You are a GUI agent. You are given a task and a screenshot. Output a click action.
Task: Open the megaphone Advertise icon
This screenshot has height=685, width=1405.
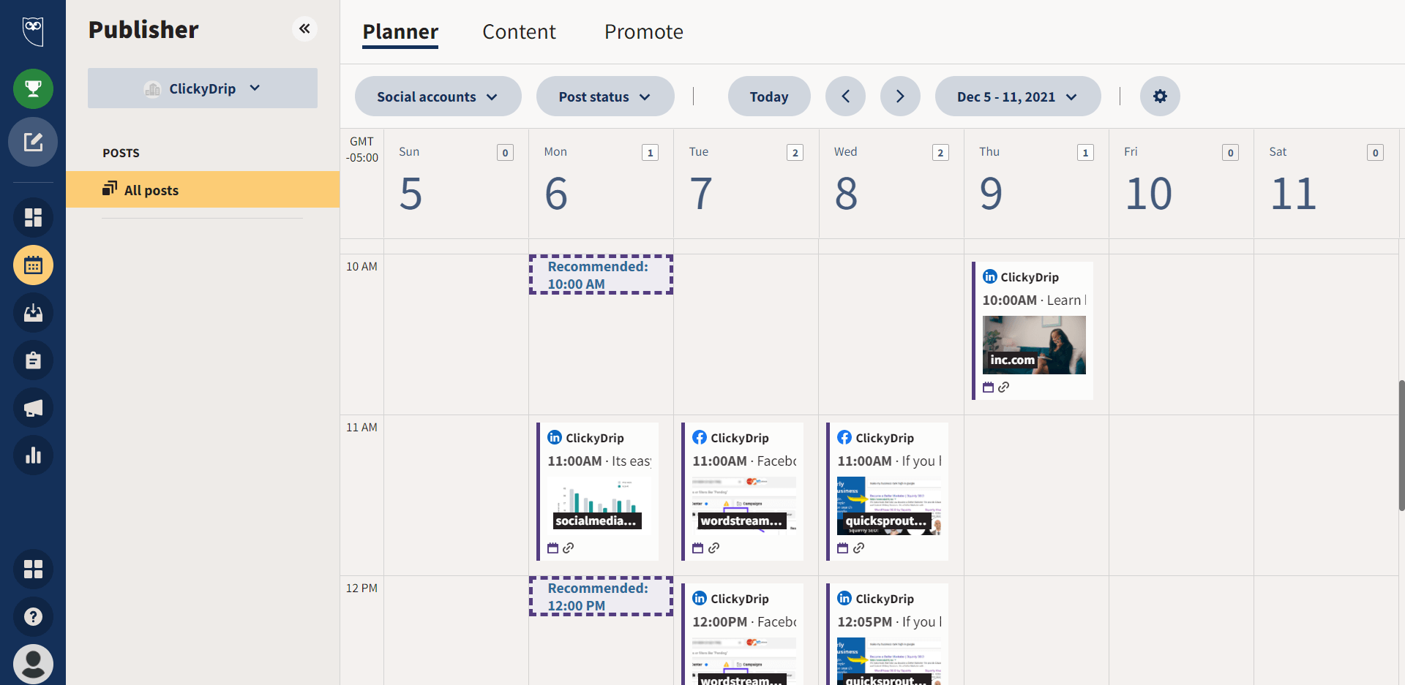coord(33,408)
